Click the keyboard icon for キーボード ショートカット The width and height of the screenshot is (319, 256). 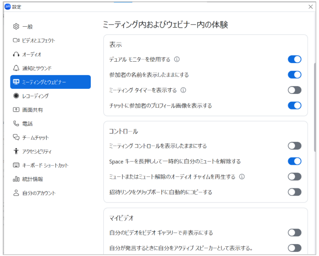click(x=16, y=165)
